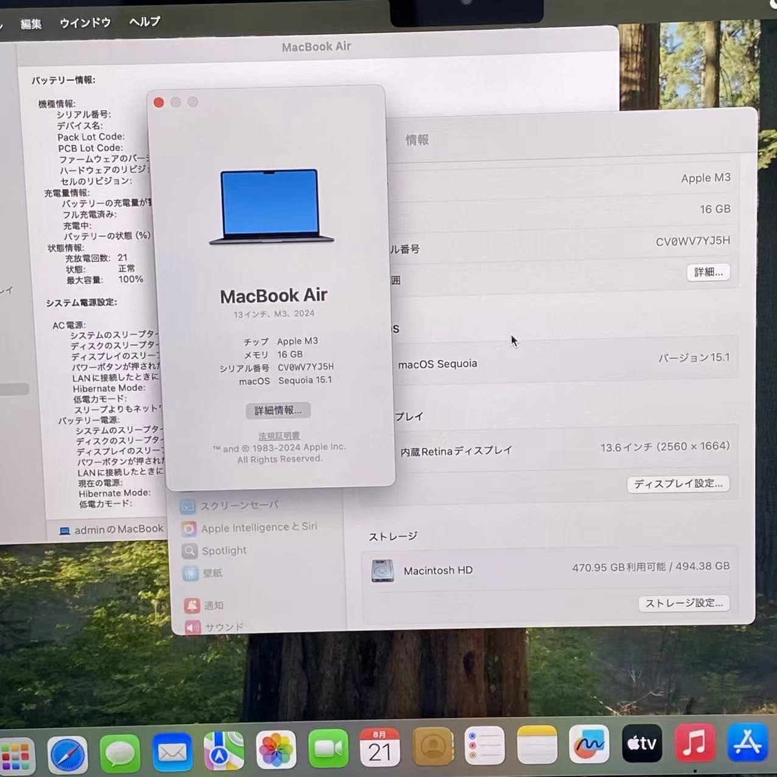
Task: Launch Apple TV from the Dock
Action: [x=642, y=743]
